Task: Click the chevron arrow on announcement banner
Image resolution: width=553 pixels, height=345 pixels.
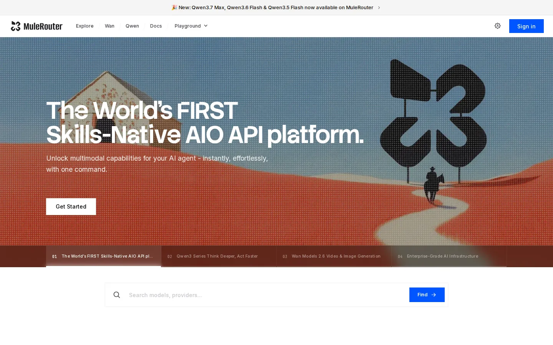Action: tap(379, 8)
